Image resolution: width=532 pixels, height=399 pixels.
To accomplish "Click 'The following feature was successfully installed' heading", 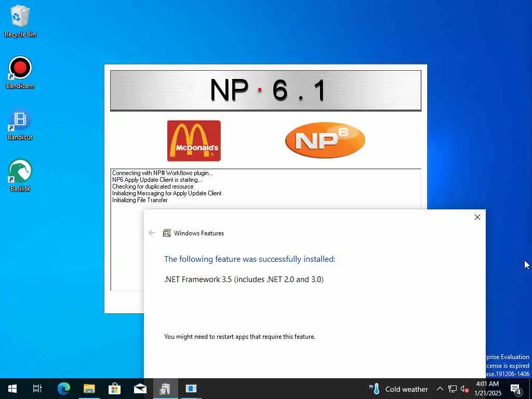I will pyautogui.click(x=249, y=259).
